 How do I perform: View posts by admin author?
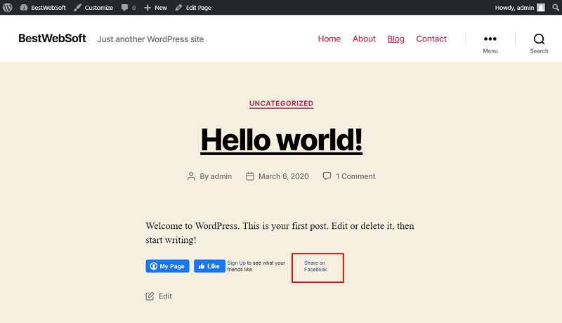(221, 176)
